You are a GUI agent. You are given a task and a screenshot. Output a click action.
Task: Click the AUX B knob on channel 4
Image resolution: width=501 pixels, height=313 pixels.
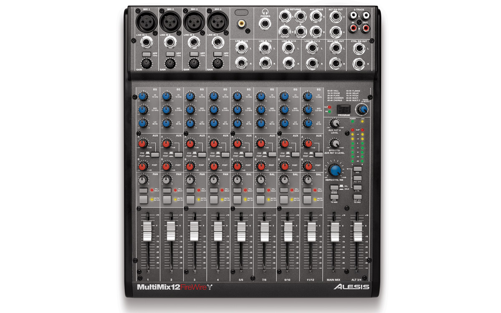(213, 166)
